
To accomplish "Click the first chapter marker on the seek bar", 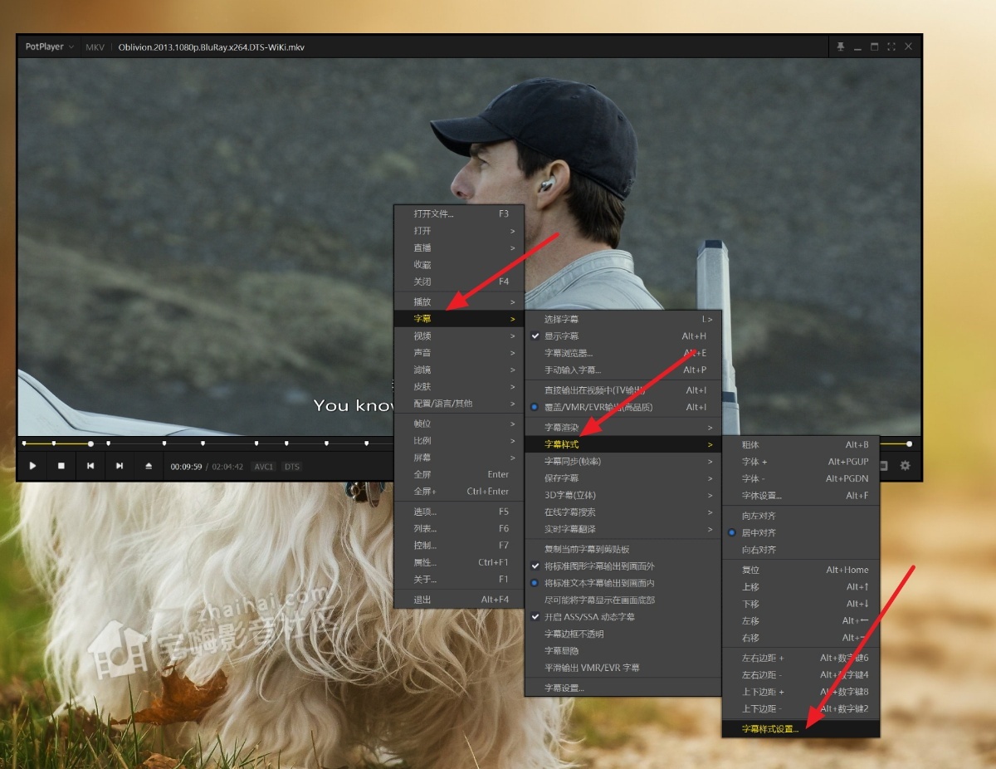I will click(24, 443).
